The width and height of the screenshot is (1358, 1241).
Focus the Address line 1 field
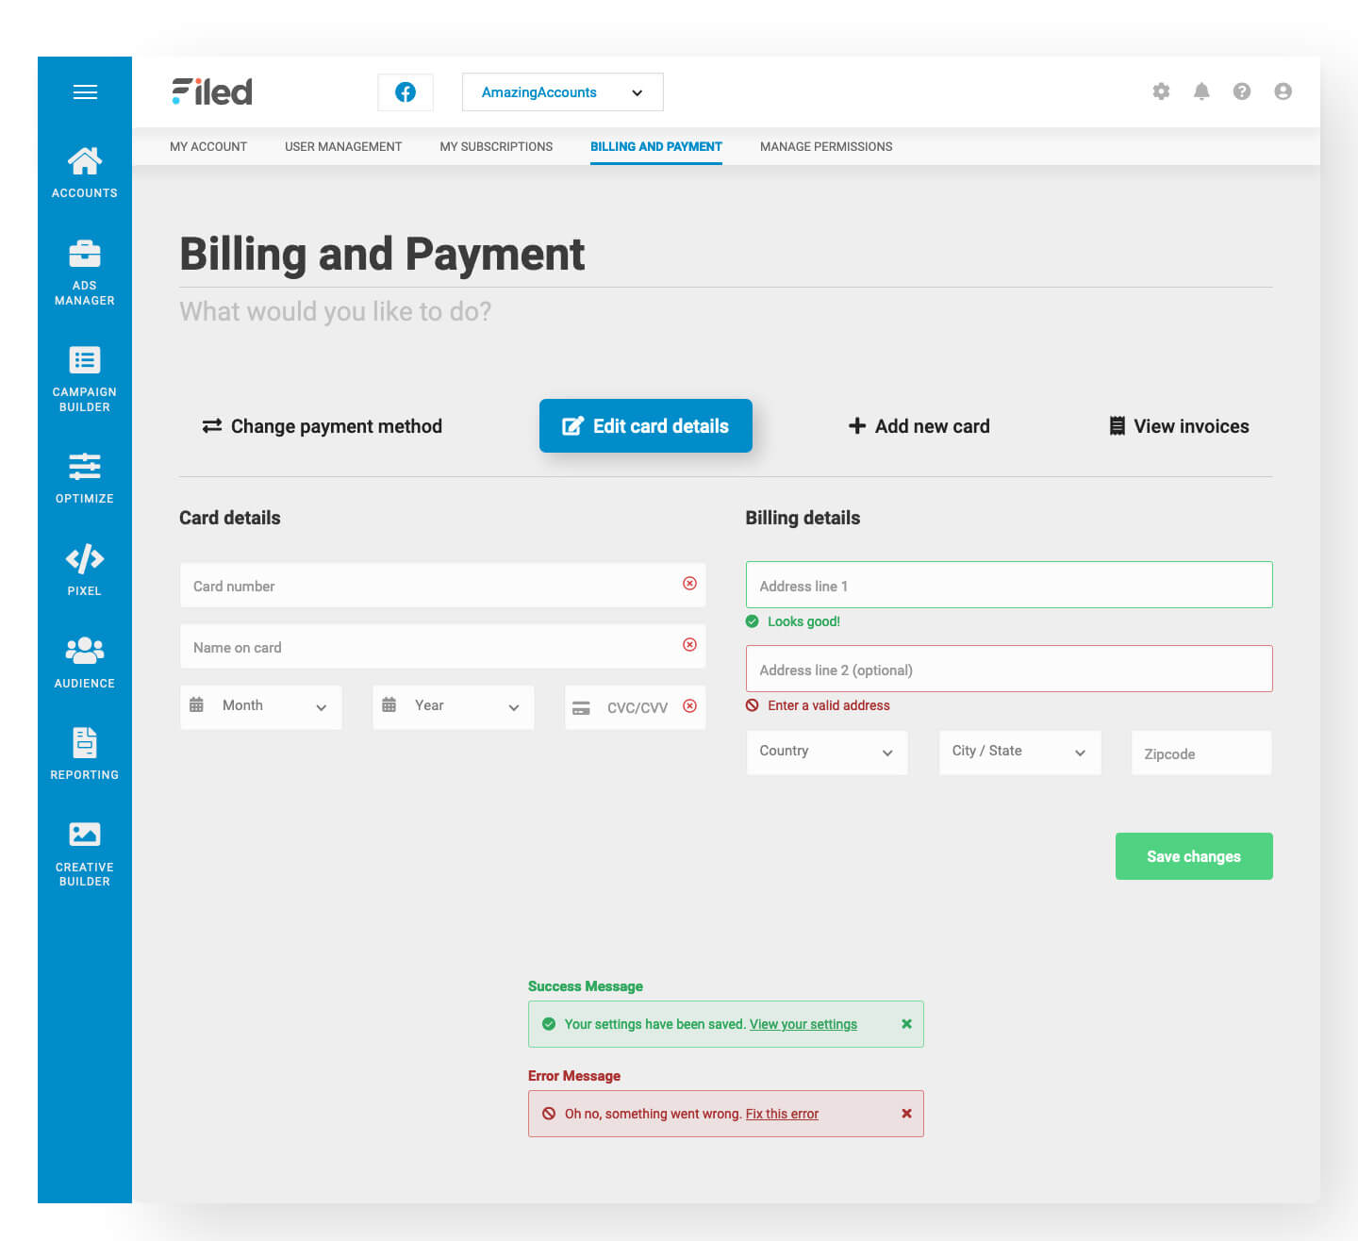click(x=1009, y=585)
